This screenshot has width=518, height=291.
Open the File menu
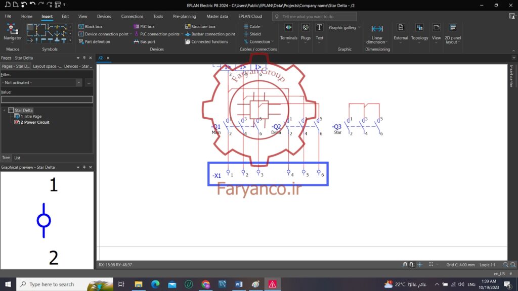8,16
